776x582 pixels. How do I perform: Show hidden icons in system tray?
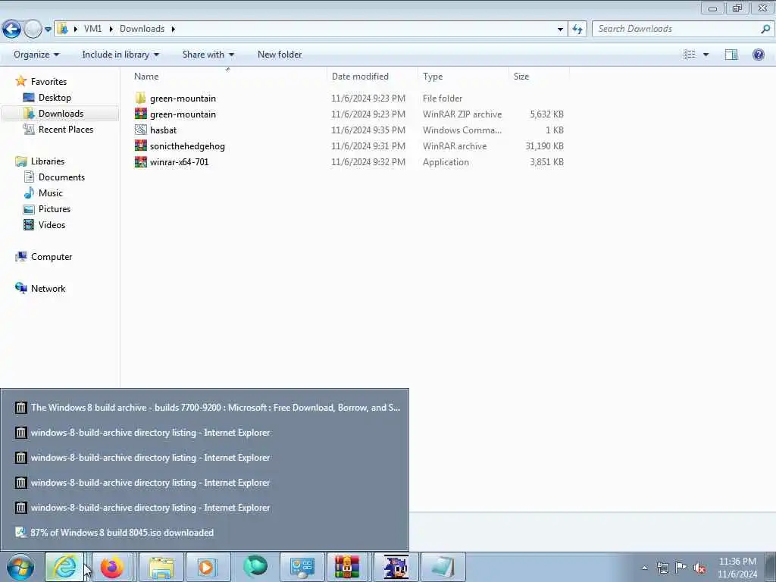coord(644,568)
